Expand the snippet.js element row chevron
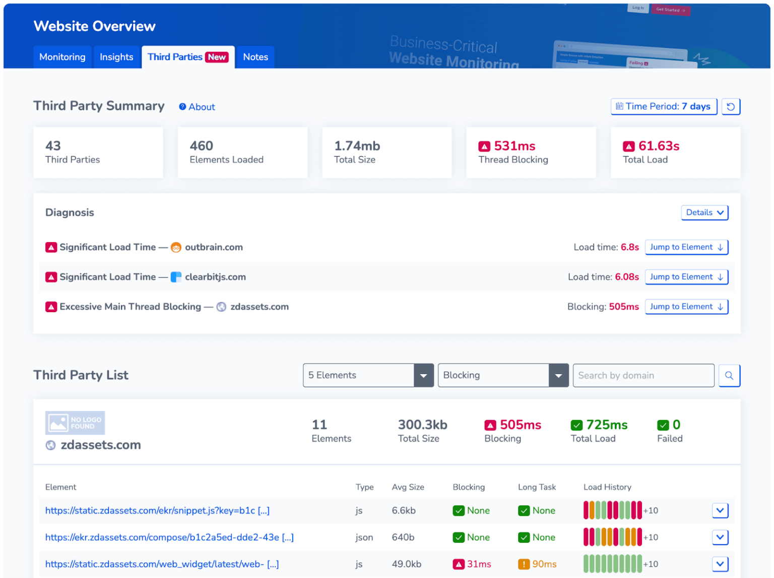 [x=720, y=511]
